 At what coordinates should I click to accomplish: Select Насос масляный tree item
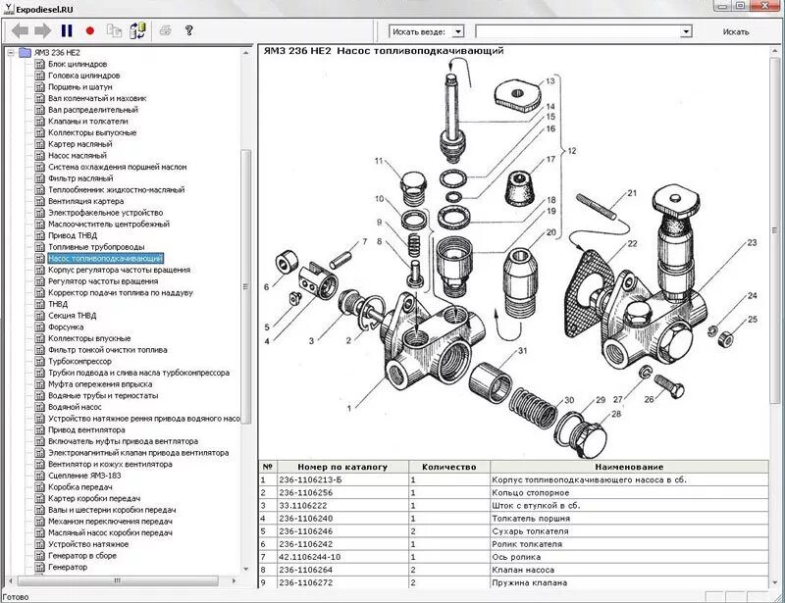click(x=78, y=156)
